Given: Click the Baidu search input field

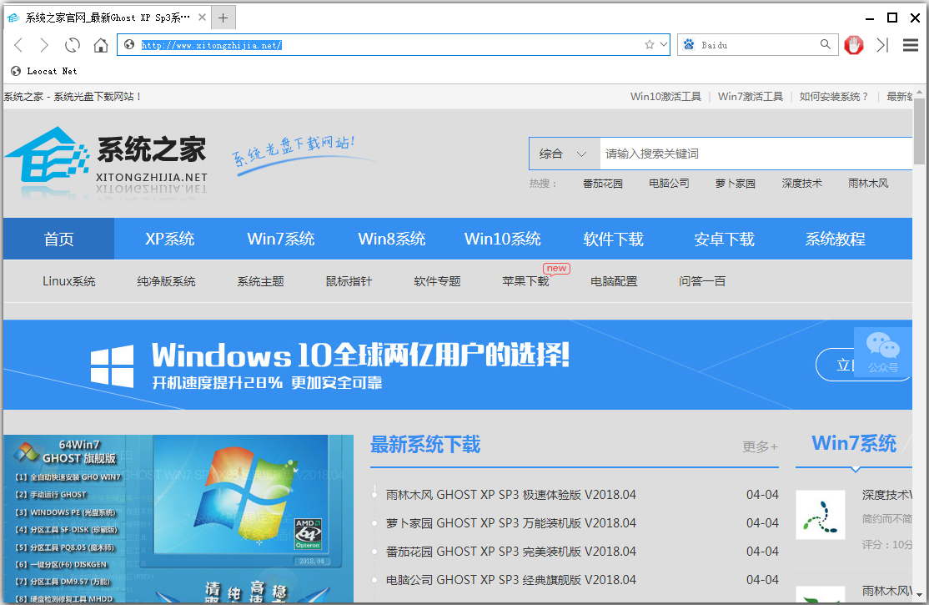Looking at the screenshot, I should click(x=757, y=45).
